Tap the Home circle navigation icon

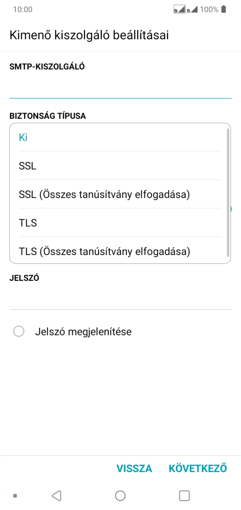tap(120, 495)
